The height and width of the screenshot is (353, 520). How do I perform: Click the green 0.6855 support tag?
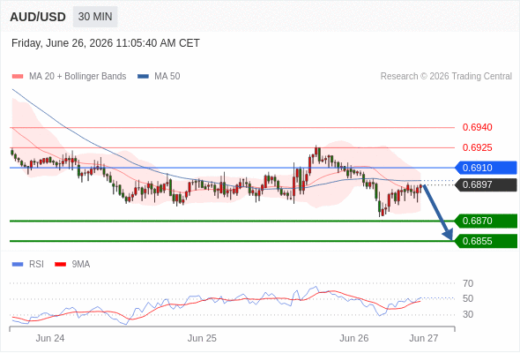coord(486,241)
